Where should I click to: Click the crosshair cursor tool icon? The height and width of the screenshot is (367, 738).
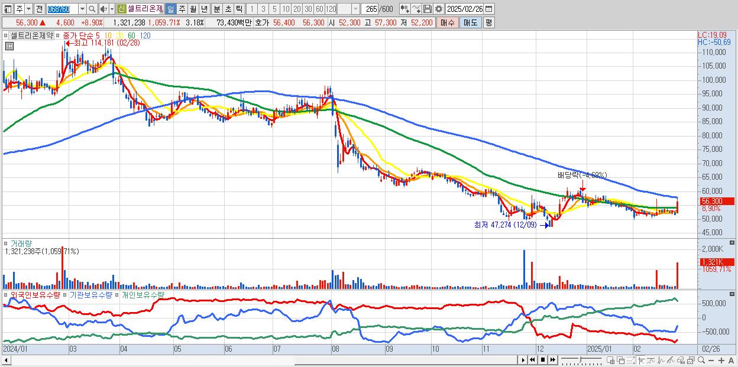click(x=641, y=360)
